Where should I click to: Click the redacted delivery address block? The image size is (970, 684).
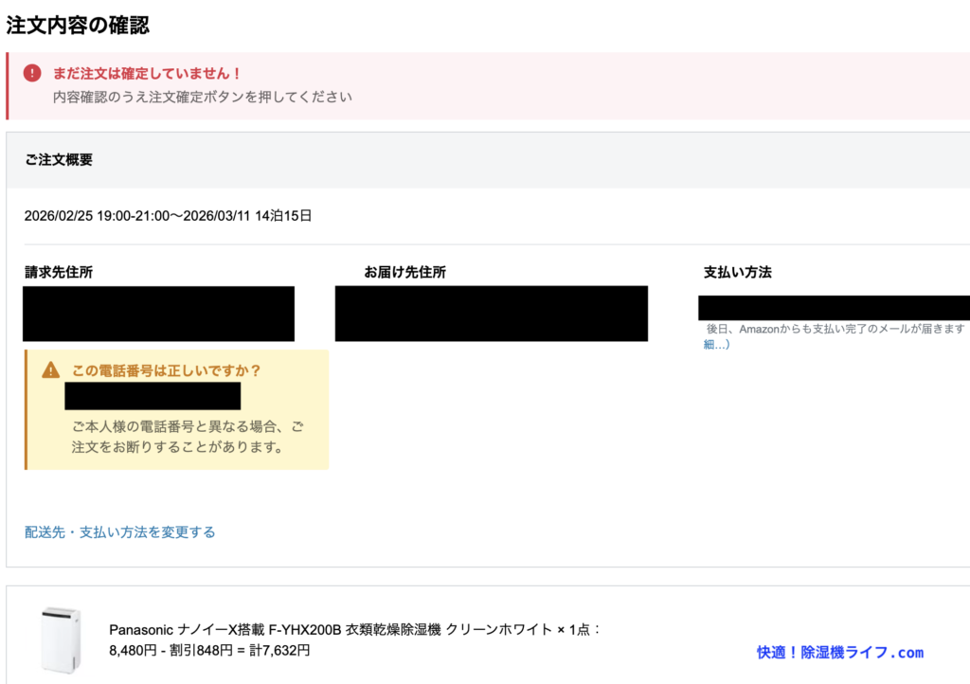[x=491, y=314]
